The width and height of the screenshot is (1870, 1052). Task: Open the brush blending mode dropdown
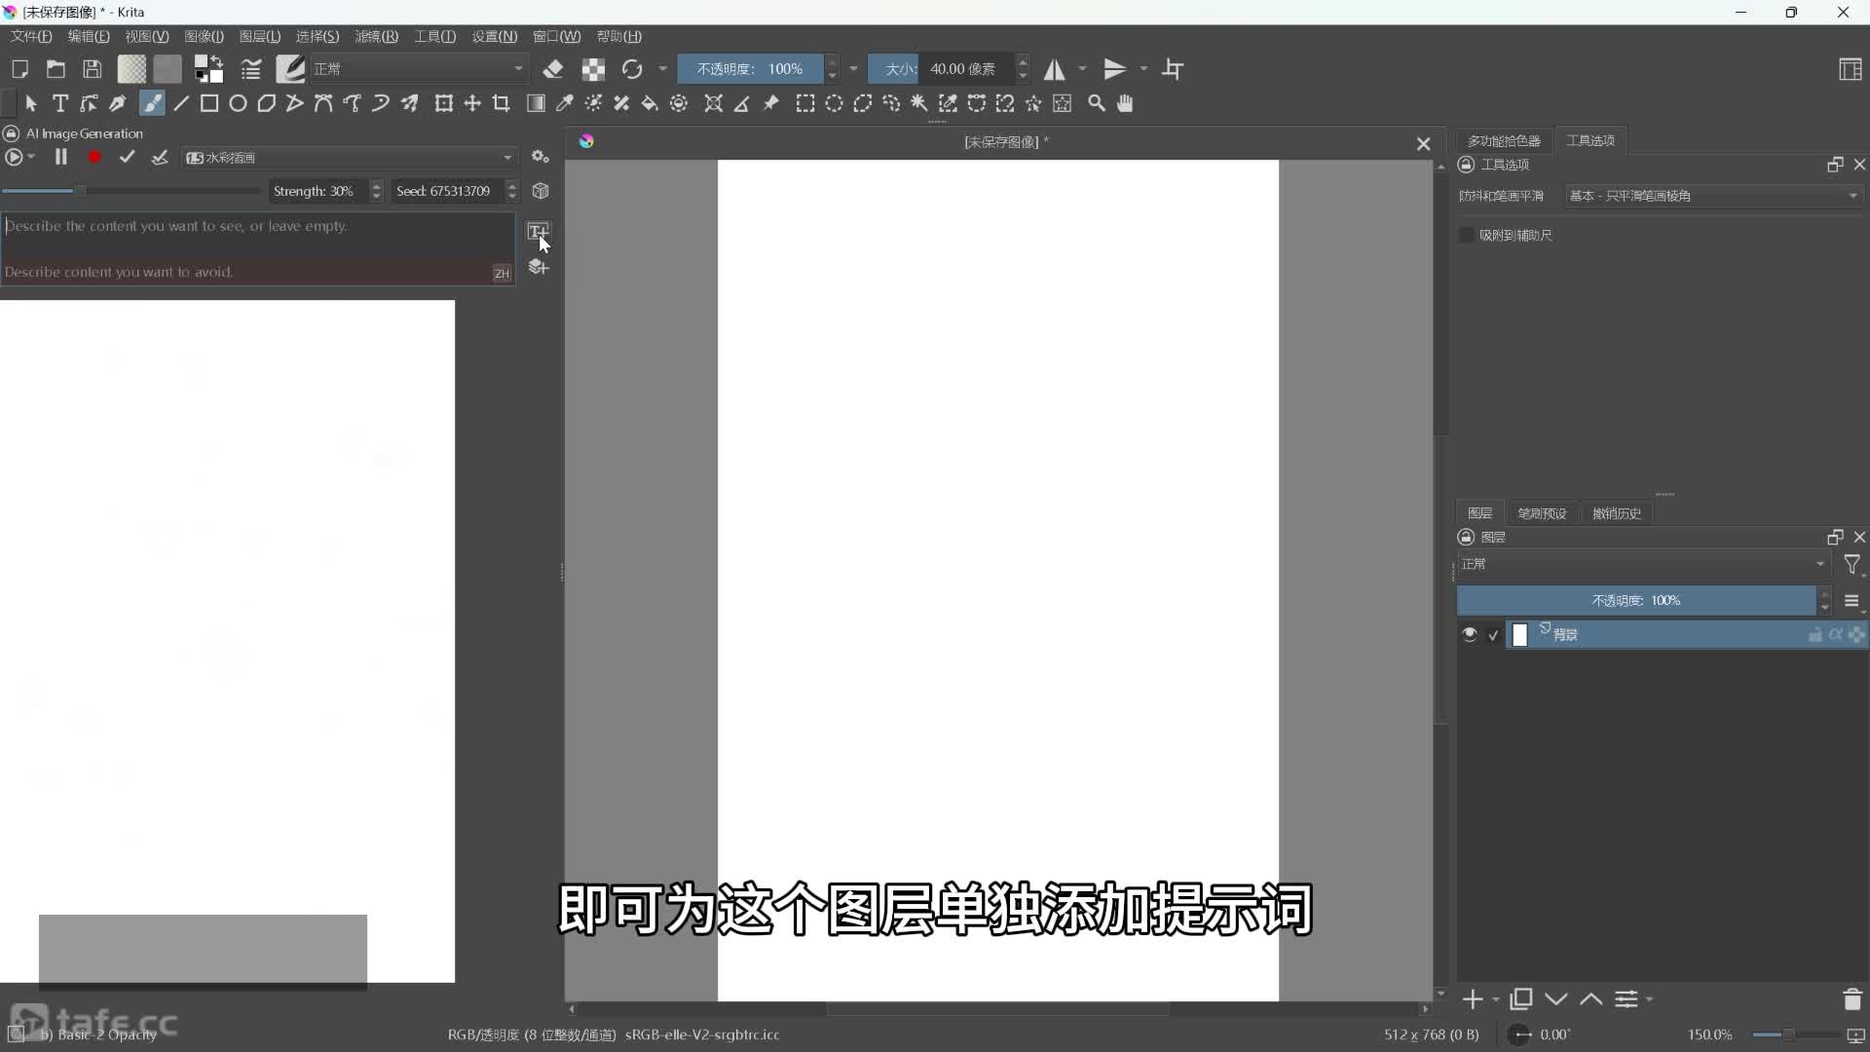point(419,69)
